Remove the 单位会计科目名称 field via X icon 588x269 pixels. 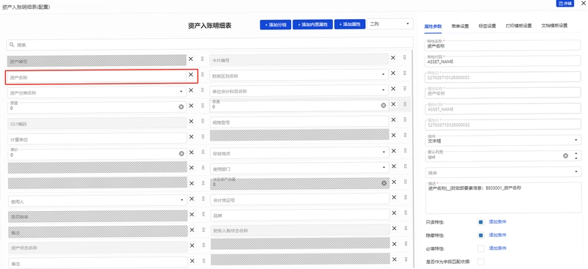tap(393, 89)
